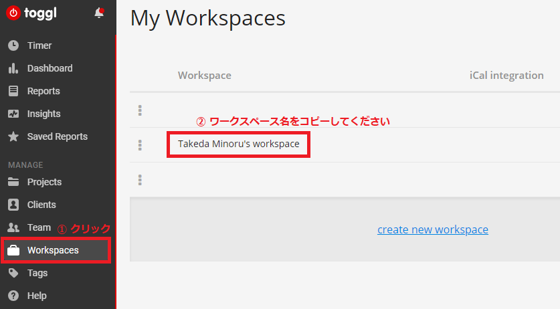Image resolution: width=560 pixels, height=309 pixels.
Task: Click the Workspace column header
Action: (x=205, y=76)
